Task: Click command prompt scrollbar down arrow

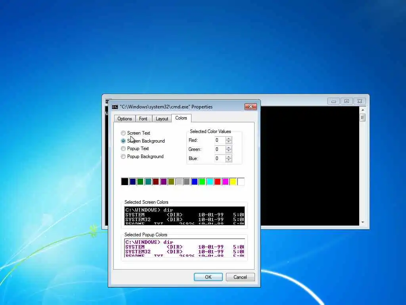Action: [363, 222]
